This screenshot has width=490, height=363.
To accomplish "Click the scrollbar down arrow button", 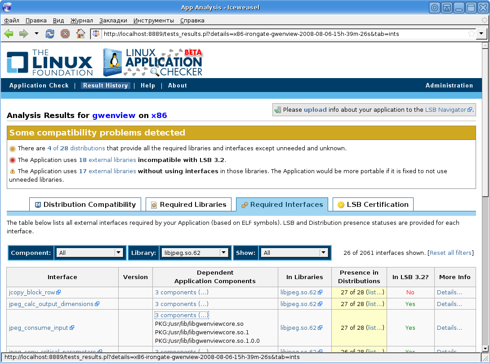I will (x=485, y=349).
